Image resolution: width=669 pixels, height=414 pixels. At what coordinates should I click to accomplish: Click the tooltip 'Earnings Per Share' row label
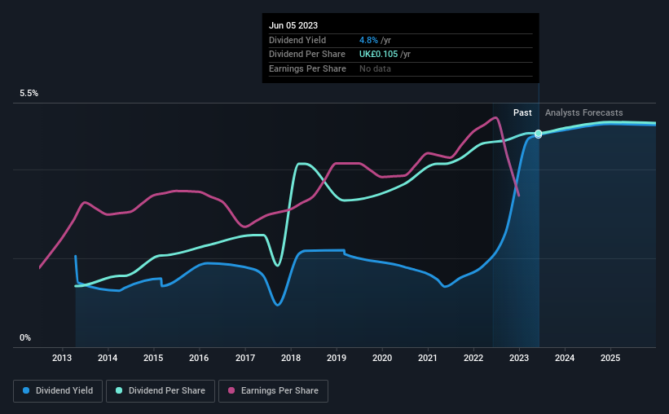[307, 68]
